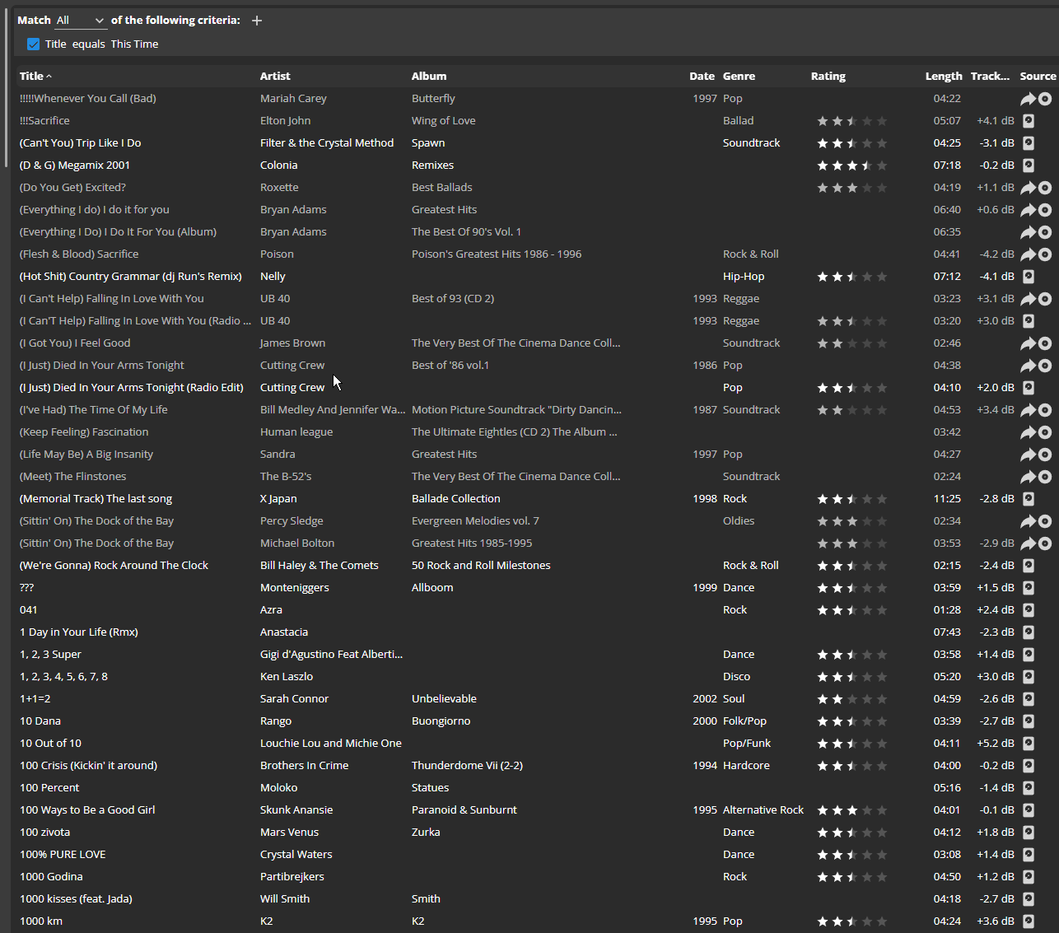Select the track 100 Ways to Be a Good Girl

87,810
